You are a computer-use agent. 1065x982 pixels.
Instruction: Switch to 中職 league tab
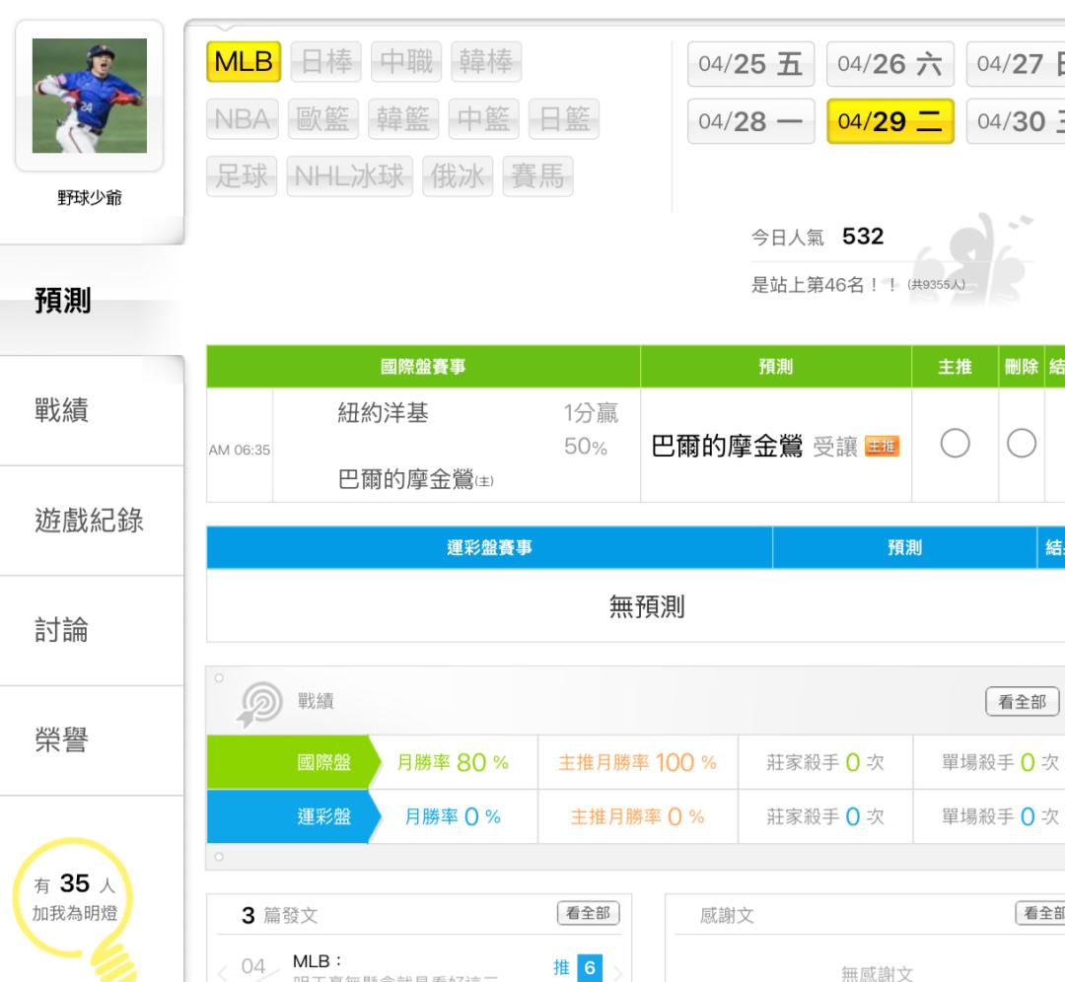(406, 62)
